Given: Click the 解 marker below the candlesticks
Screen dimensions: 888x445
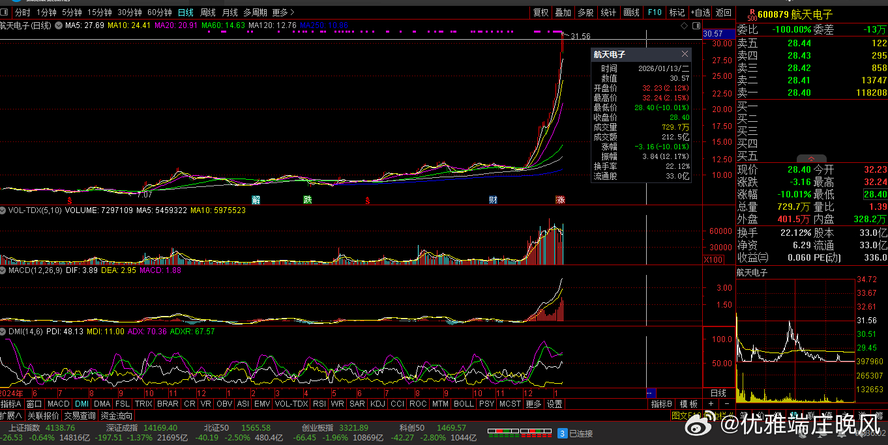Looking at the screenshot, I should click(x=256, y=199).
